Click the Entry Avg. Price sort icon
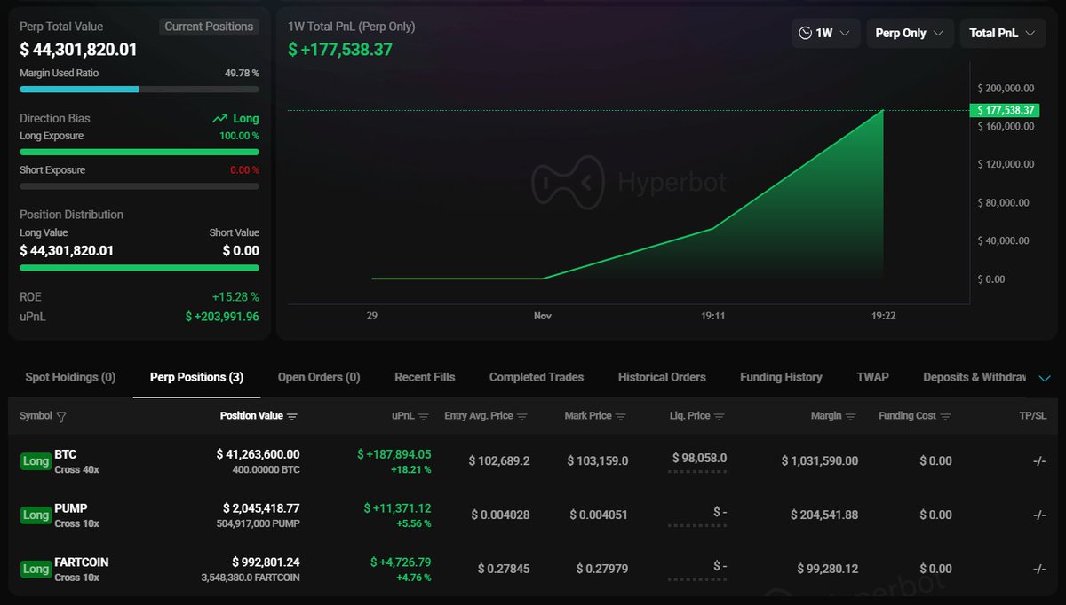The image size is (1066, 605). (x=522, y=416)
